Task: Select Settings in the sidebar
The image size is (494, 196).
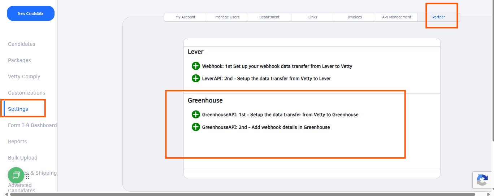Action: [18, 109]
